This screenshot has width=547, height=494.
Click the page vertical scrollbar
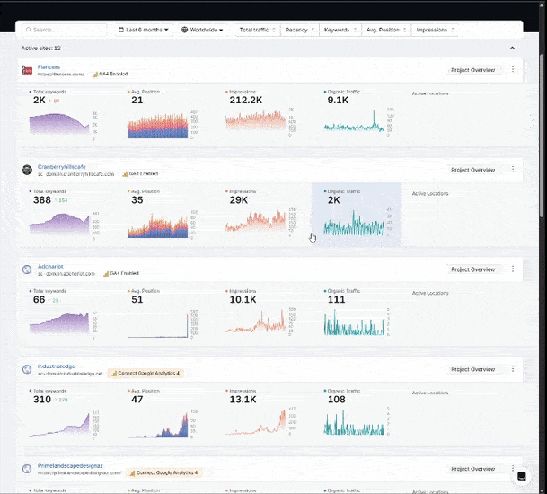point(542,136)
